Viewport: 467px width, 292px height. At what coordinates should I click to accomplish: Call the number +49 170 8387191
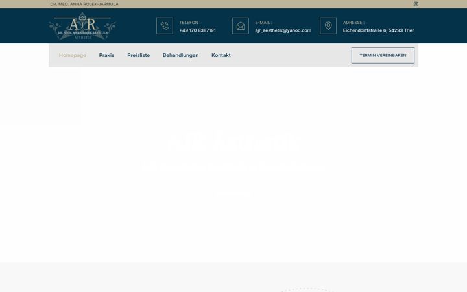click(x=197, y=30)
